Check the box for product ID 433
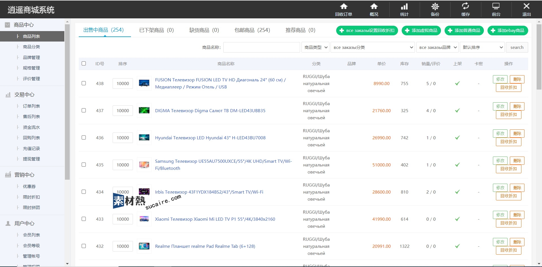 [x=84, y=219]
